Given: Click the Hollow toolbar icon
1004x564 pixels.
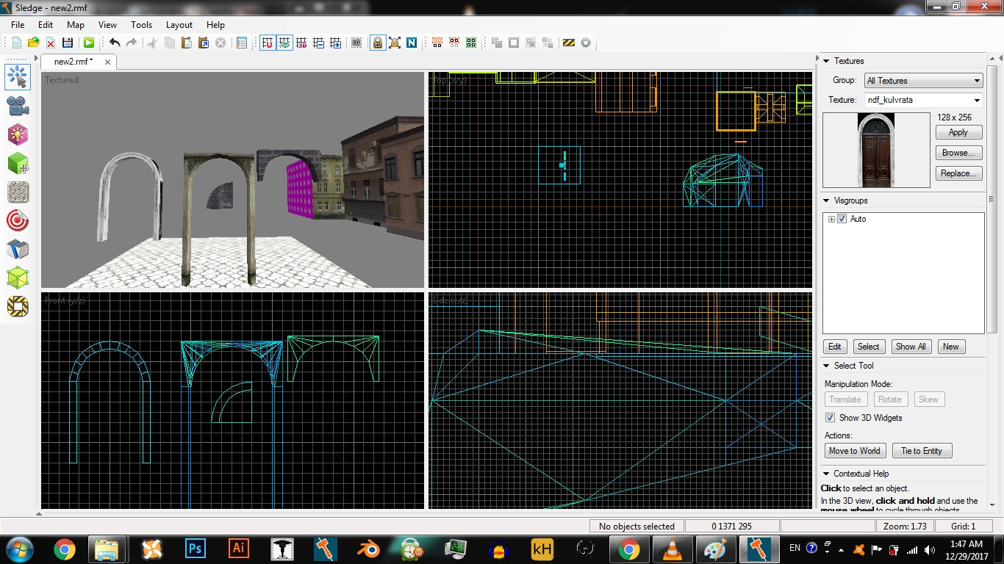Looking at the screenshot, I should [514, 43].
